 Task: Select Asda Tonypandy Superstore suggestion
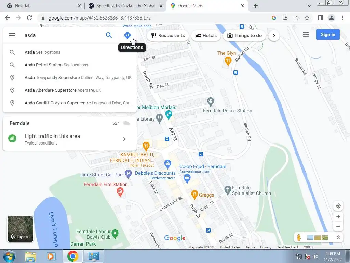point(70,78)
